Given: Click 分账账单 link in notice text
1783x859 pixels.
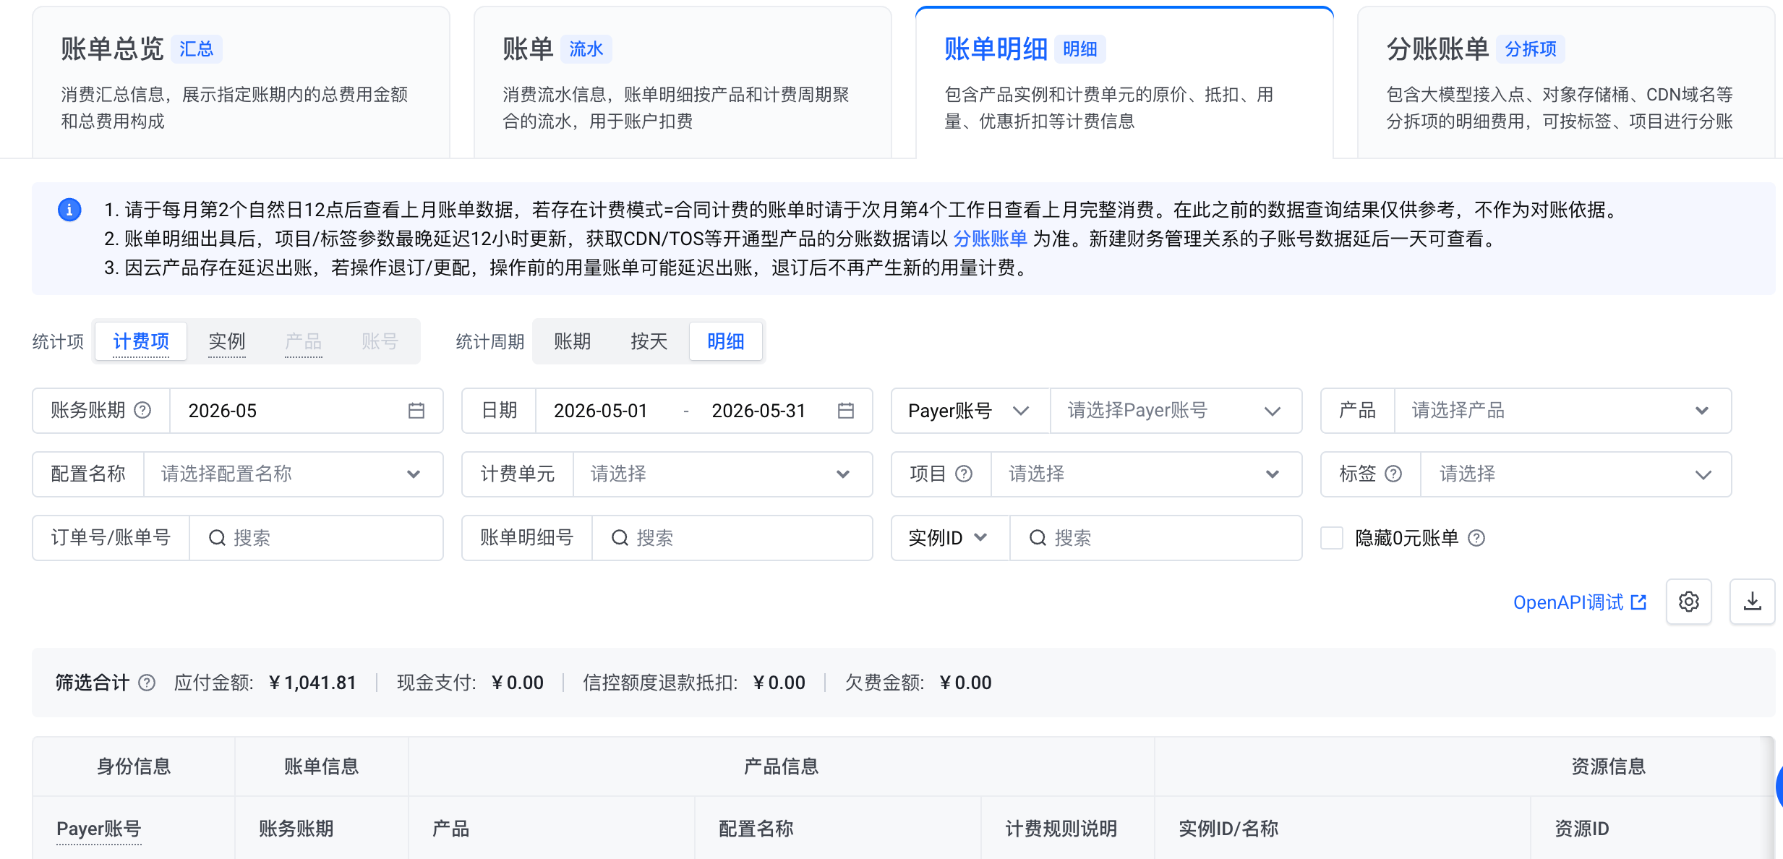Looking at the screenshot, I should (990, 239).
